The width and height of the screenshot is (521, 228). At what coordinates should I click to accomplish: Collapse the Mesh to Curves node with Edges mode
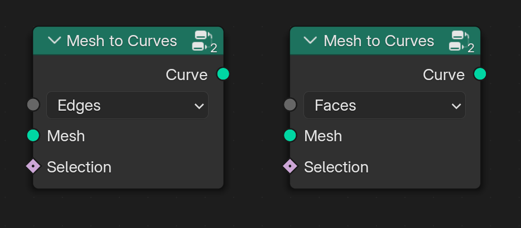tap(55, 41)
